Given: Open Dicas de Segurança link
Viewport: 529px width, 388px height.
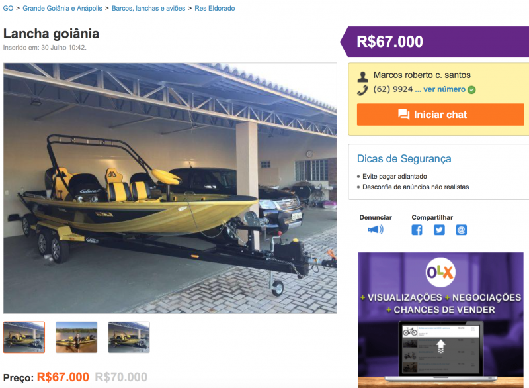Looking at the screenshot, I should click(404, 158).
